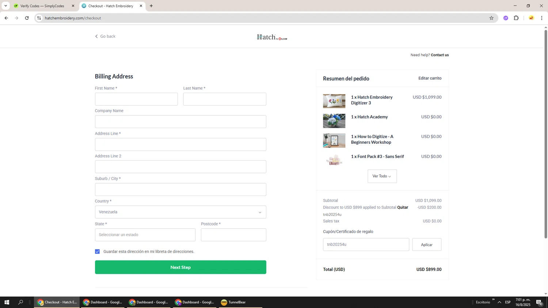The width and height of the screenshot is (548, 308).
Task: Open the Windows Start menu
Action: 6,302
